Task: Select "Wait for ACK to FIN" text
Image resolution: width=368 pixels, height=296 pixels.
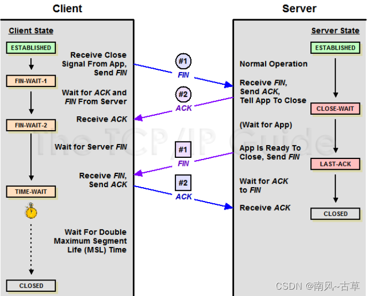Action: coord(264,186)
